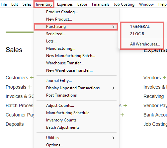Open the Receiving link

coord(153,96)
